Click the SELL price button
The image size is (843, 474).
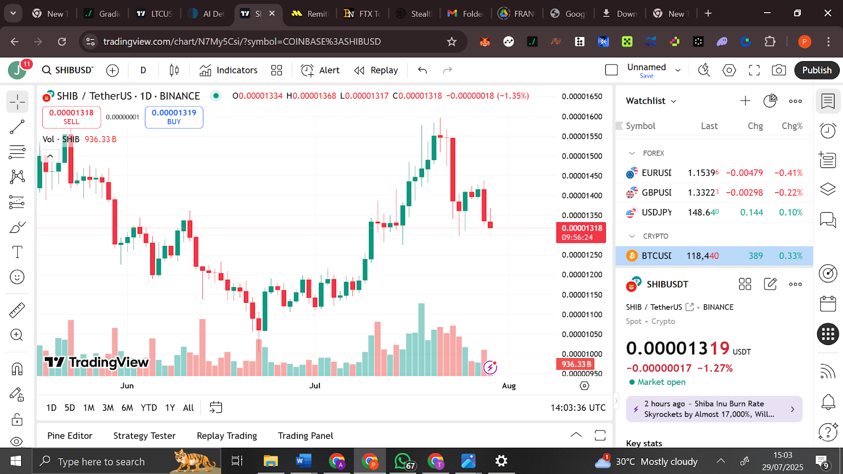point(71,117)
